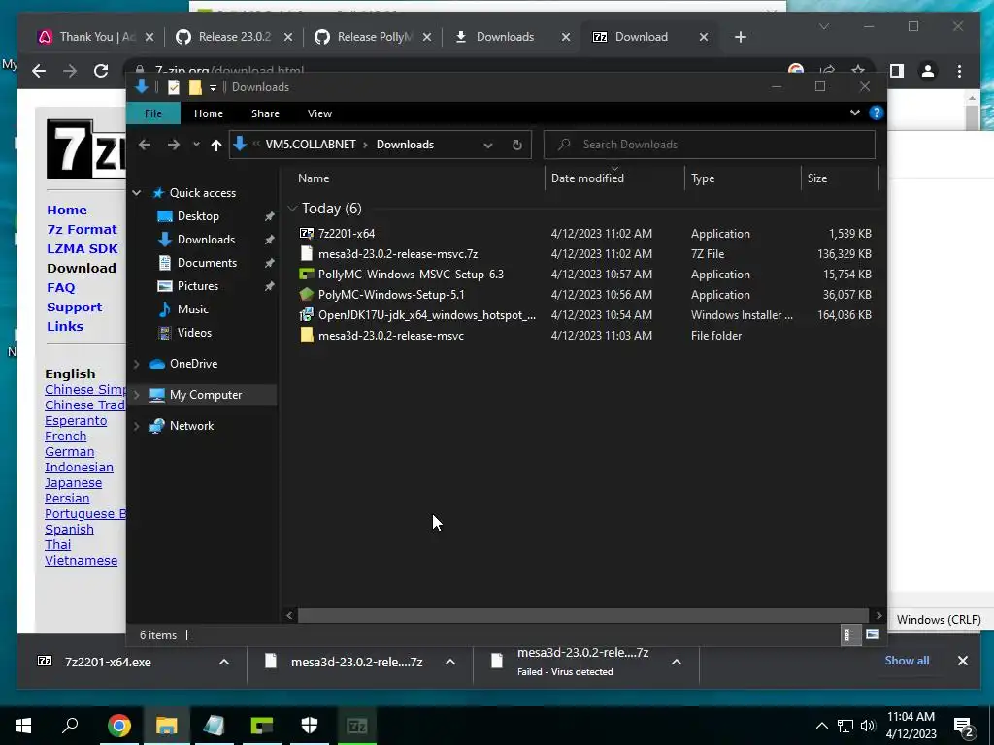Expand Network in navigation pane
This screenshot has width=994, height=745.
coord(136,426)
